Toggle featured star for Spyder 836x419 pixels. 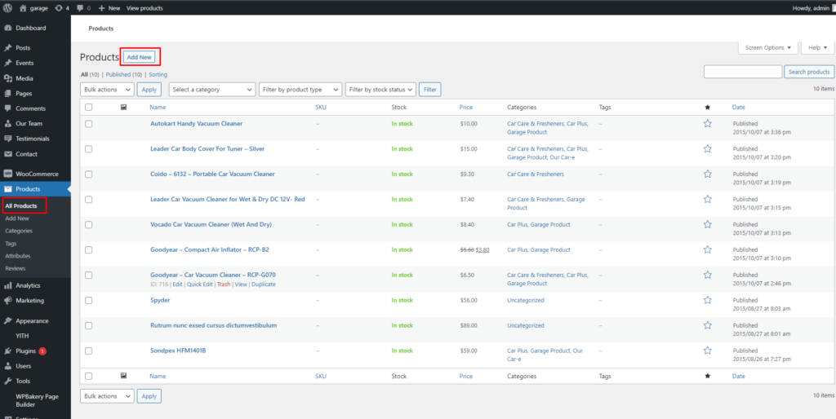point(708,300)
